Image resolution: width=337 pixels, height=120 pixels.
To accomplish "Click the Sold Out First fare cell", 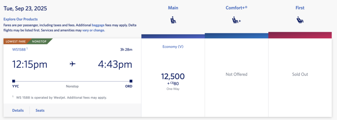I will [x=300, y=74].
